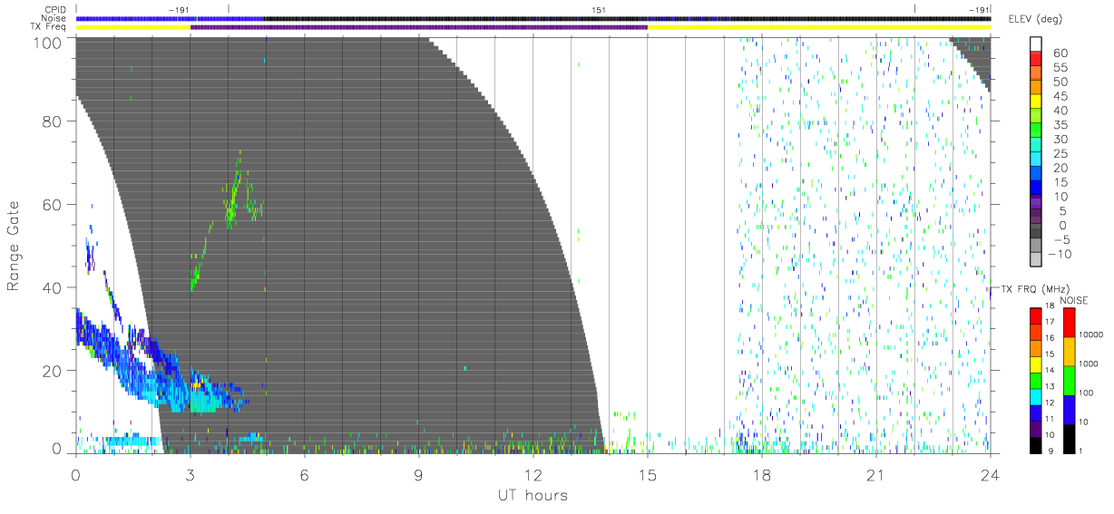1114x514 pixels.
Task: Click the 'UT hours' axis label
Action: point(533,495)
